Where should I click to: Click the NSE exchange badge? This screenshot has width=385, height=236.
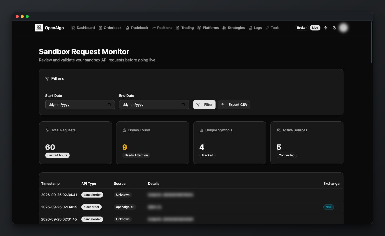329,207
